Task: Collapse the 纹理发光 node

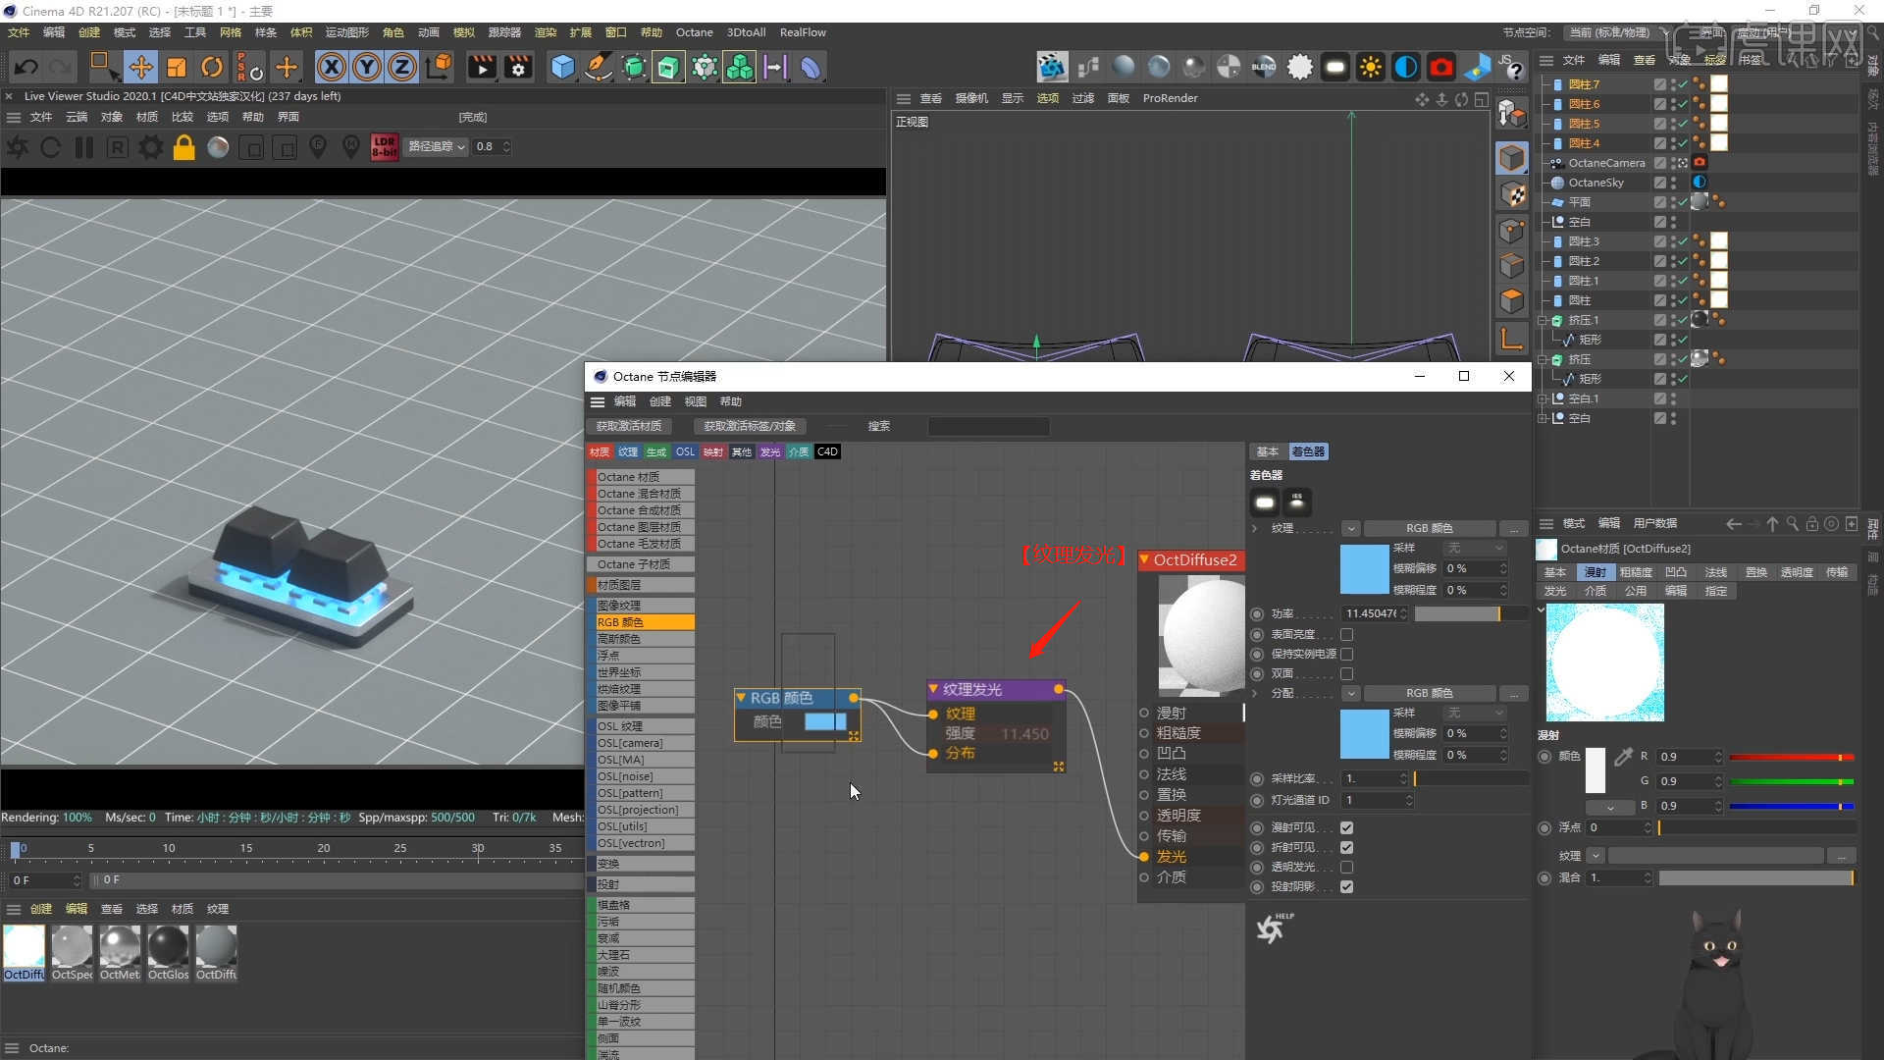Action: [933, 689]
